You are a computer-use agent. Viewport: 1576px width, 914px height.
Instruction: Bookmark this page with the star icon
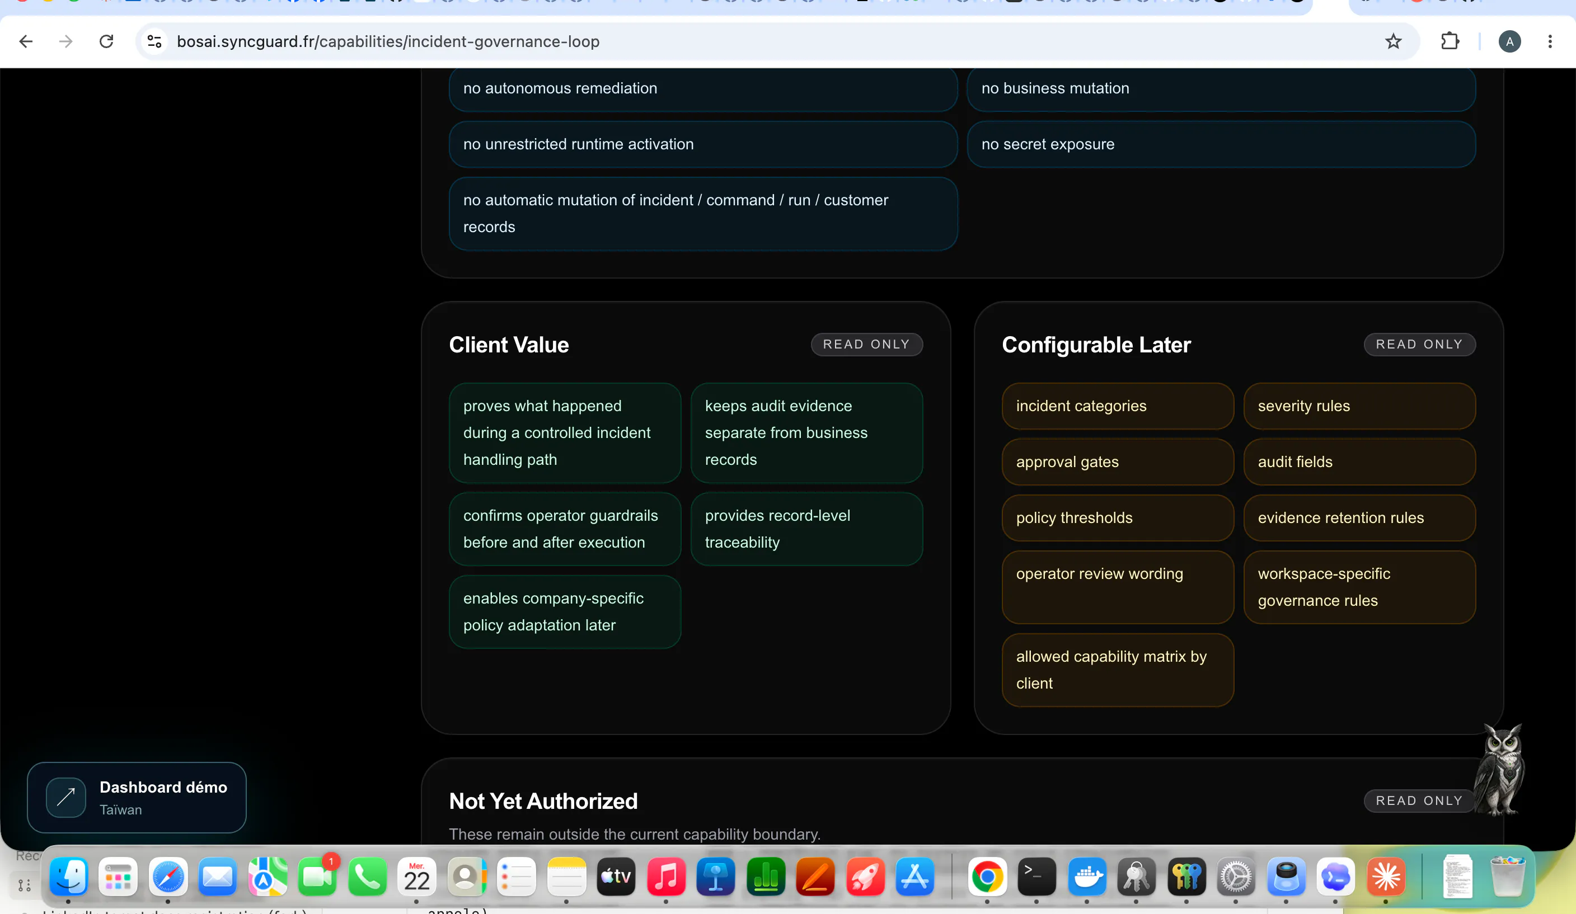1393,41
